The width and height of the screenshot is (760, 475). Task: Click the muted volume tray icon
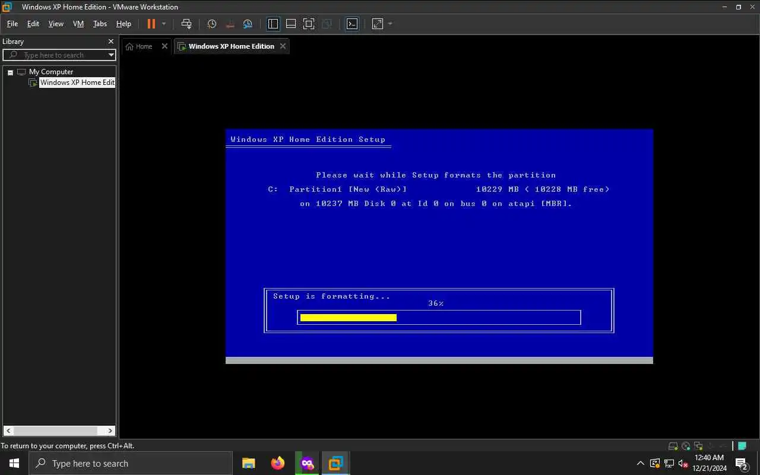pyautogui.click(x=683, y=463)
